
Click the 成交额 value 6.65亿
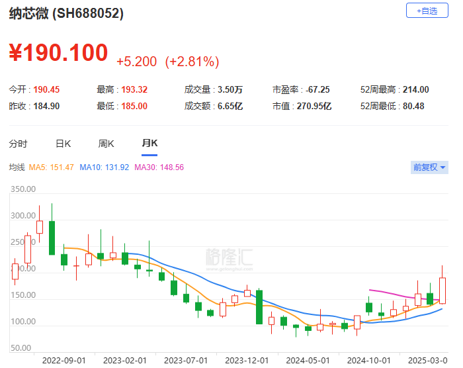point(230,106)
